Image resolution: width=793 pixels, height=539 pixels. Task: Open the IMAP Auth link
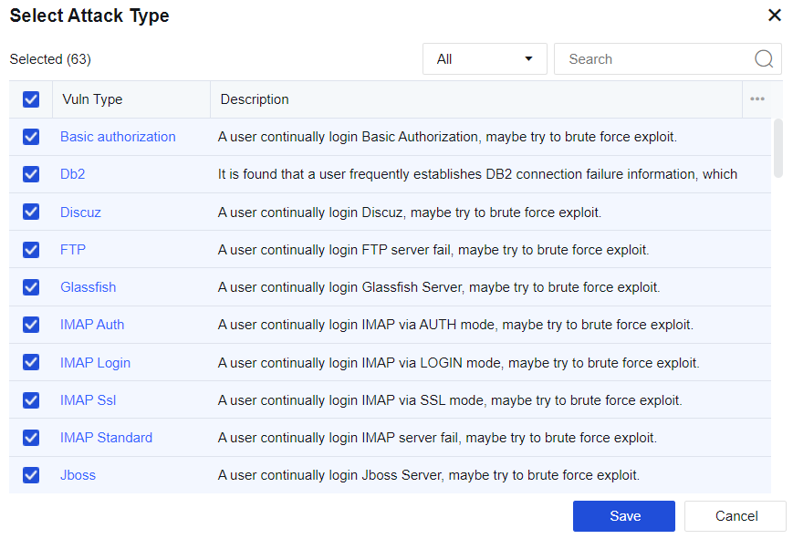click(92, 325)
